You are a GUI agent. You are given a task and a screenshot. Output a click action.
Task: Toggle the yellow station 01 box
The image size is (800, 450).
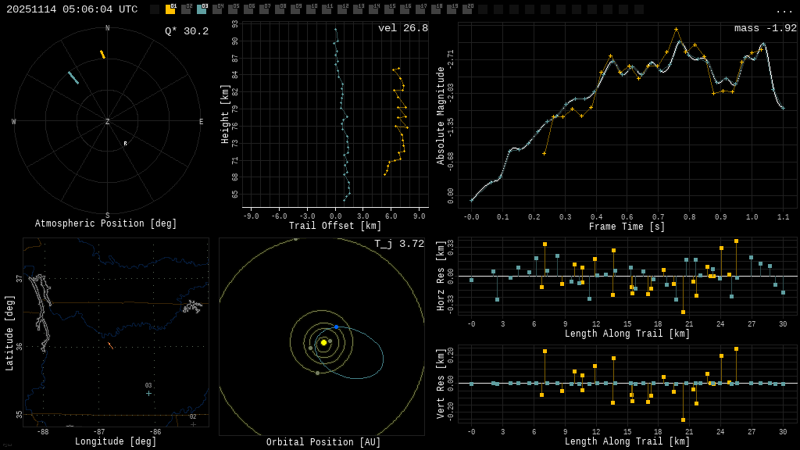coord(170,9)
